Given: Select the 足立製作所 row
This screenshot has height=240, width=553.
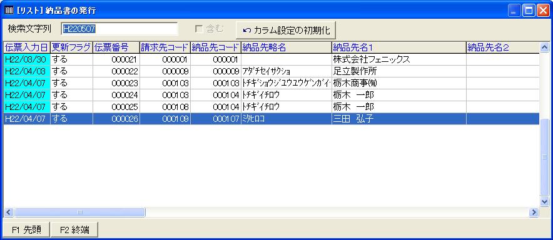Looking at the screenshot, I should coord(271,71).
